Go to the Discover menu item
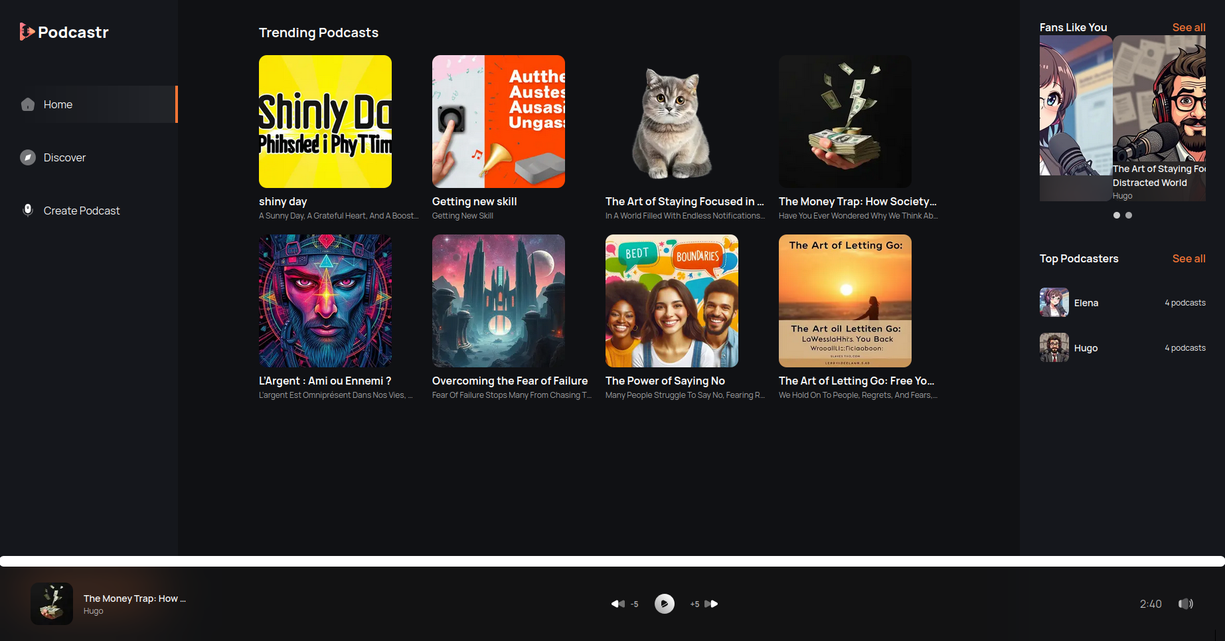1225x641 pixels. (64, 157)
